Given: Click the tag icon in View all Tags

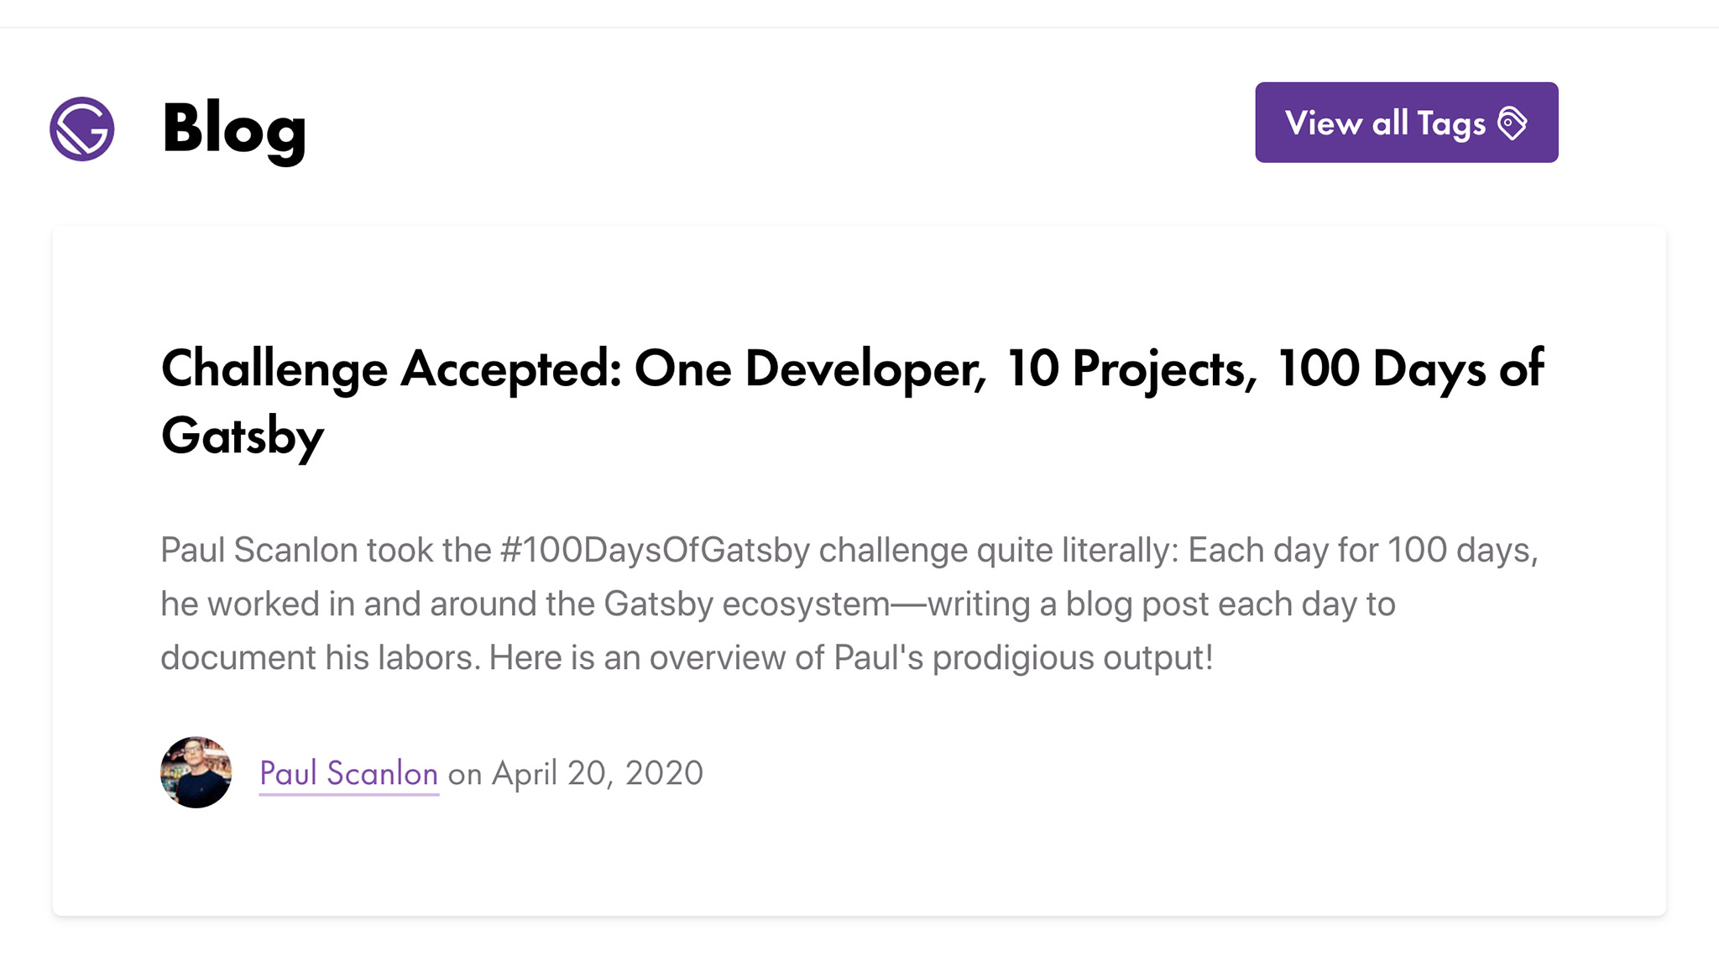Looking at the screenshot, I should click(x=1513, y=123).
